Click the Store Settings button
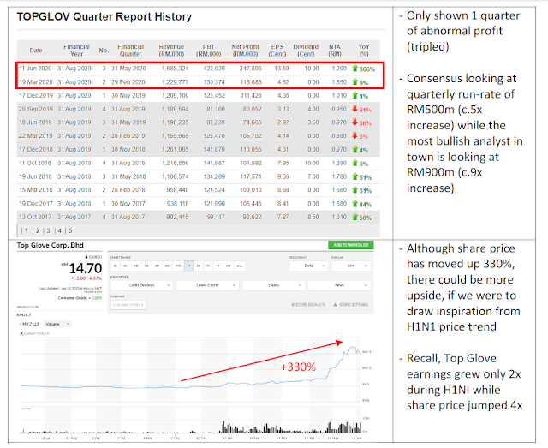 350,305
